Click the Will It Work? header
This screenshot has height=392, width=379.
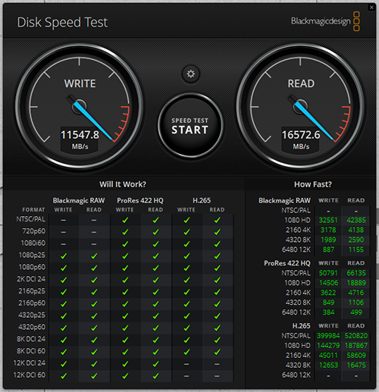pos(123,184)
